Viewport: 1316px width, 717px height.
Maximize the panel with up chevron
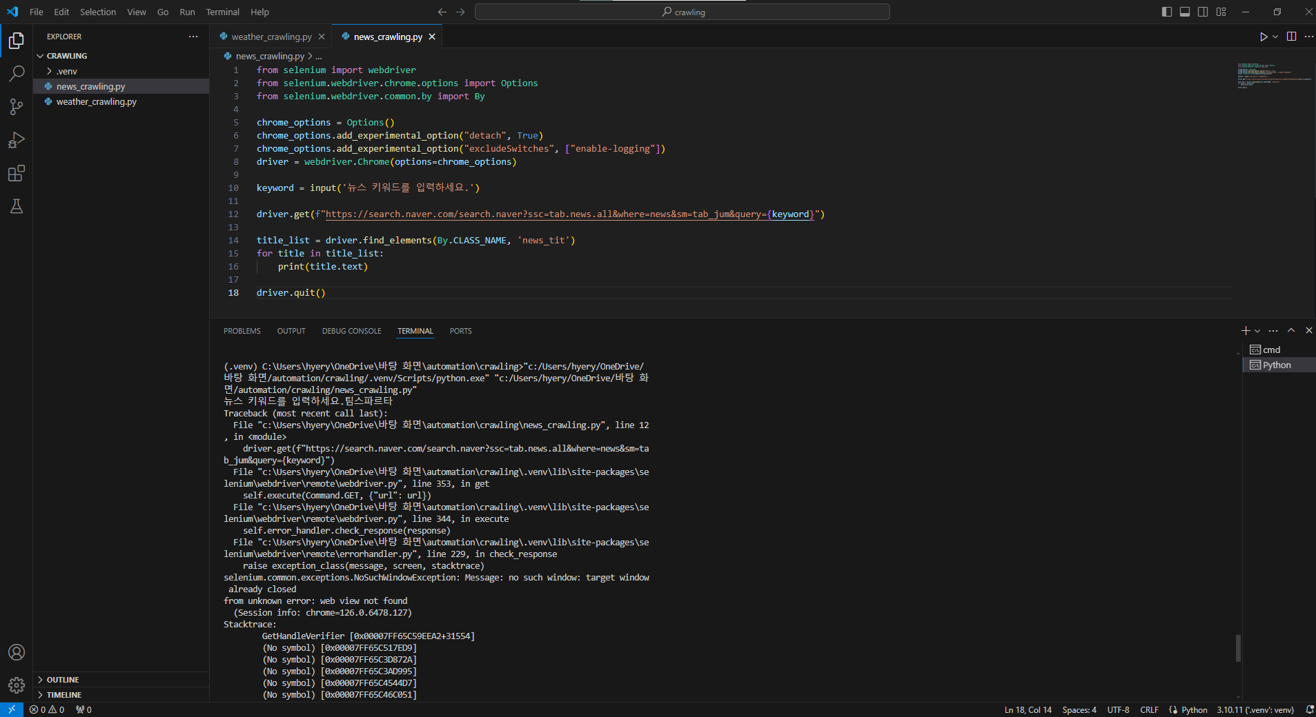point(1291,331)
